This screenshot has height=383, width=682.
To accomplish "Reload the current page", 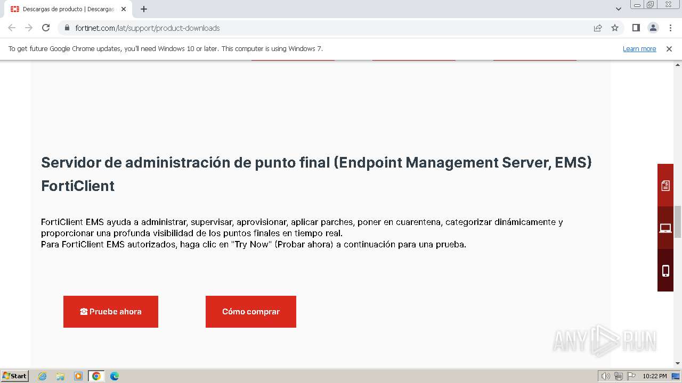I will pyautogui.click(x=46, y=28).
